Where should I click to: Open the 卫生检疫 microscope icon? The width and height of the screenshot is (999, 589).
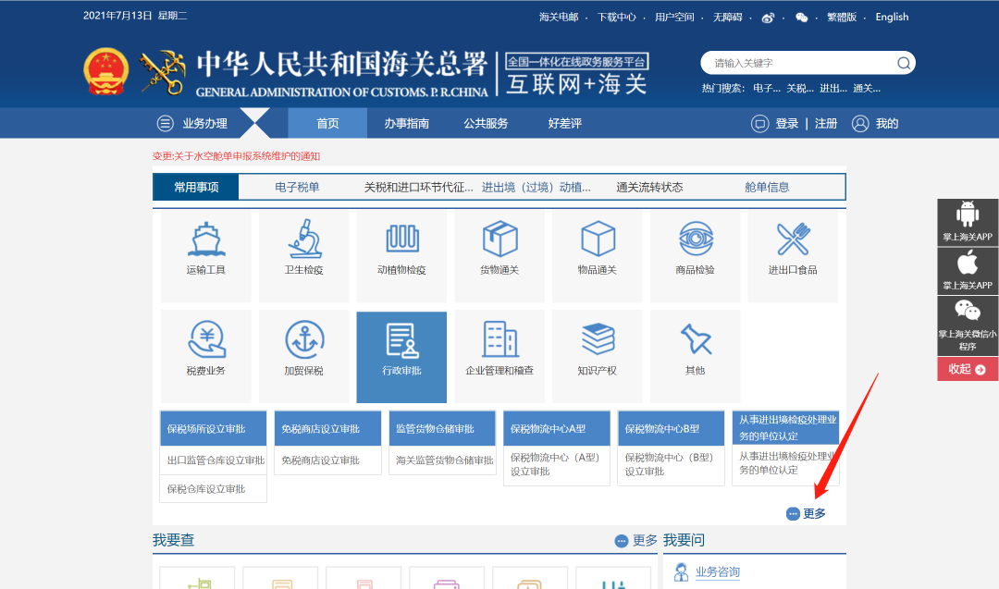[x=304, y=239]
